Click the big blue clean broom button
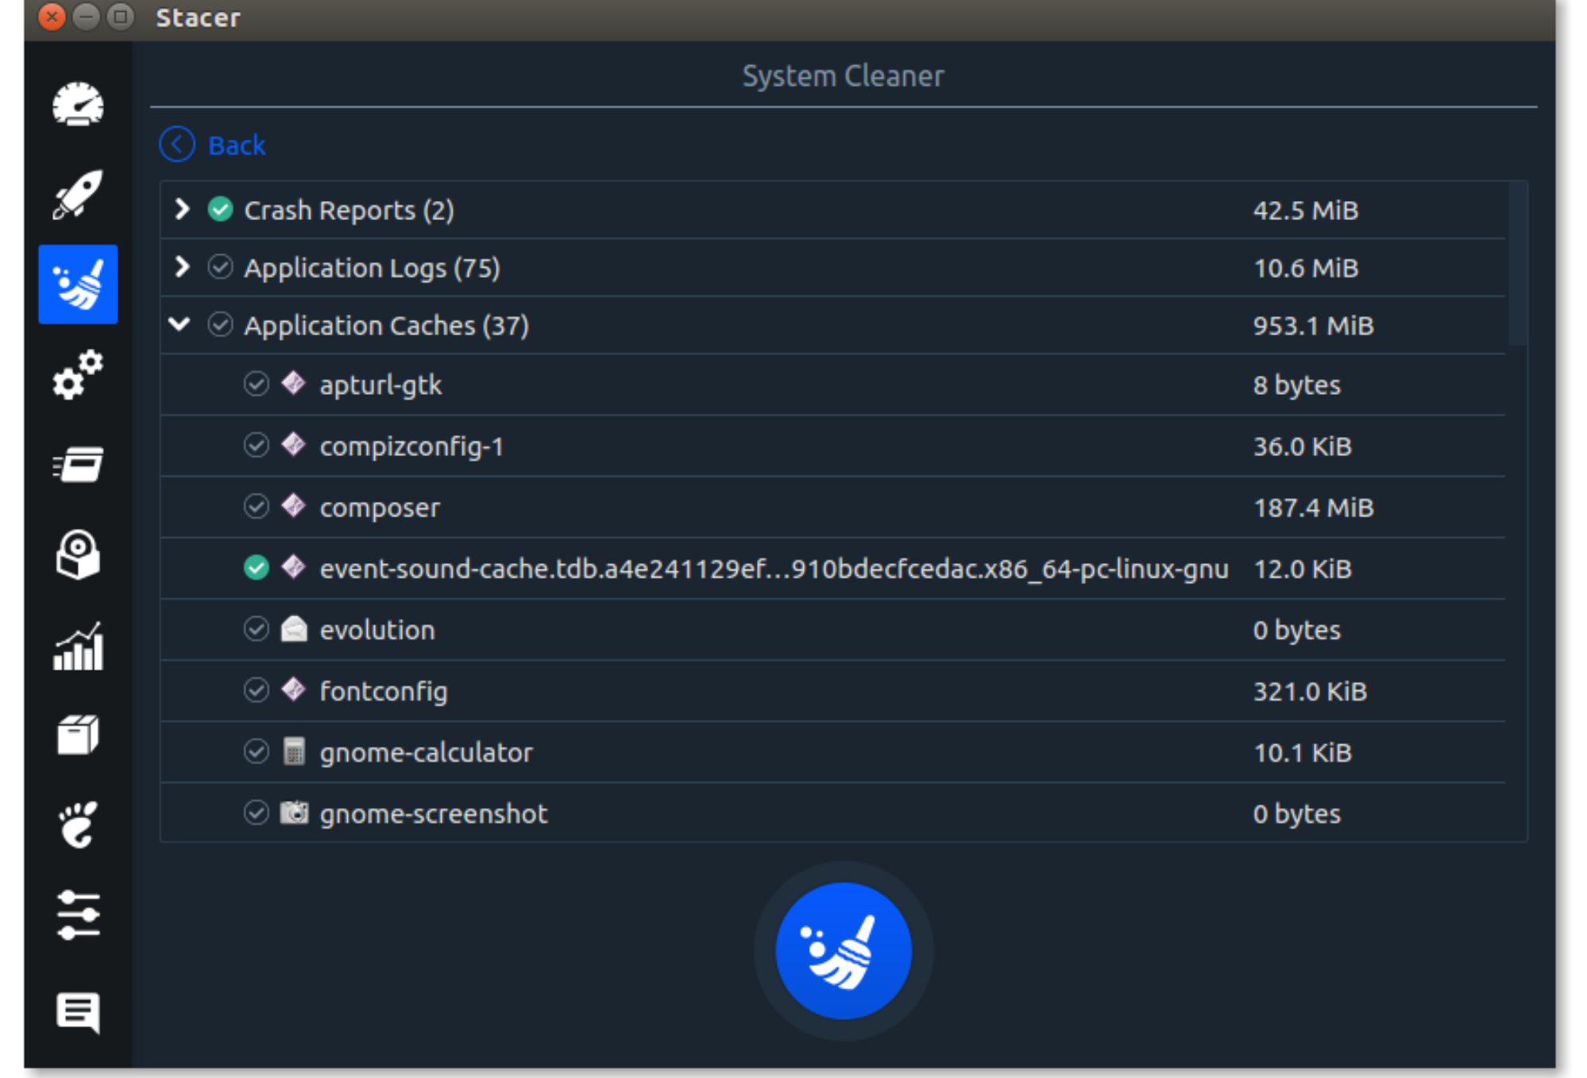1587x1078 pixels. point(844,951)
